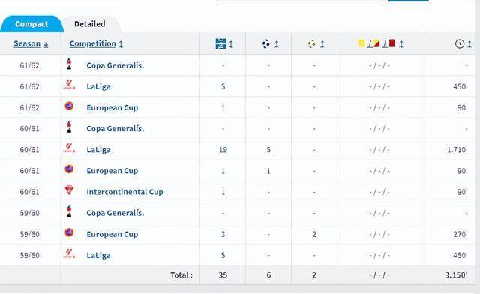Click European Cup logo in 59/60 row
This screenshot has width=480, height=294.
pos(69,232)
